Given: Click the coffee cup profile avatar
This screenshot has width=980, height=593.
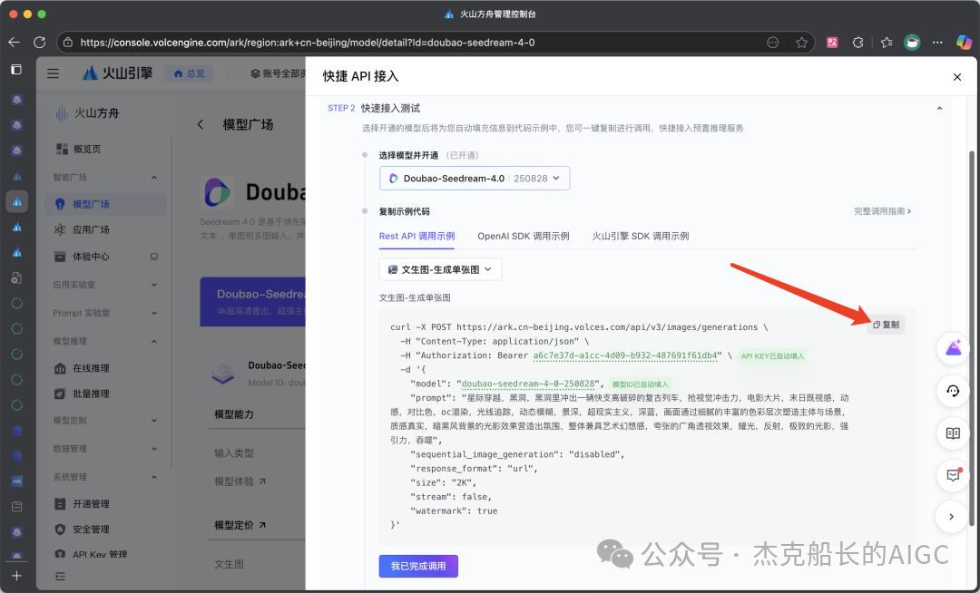Looking at the screenshot, I should [x=912, y=43].
